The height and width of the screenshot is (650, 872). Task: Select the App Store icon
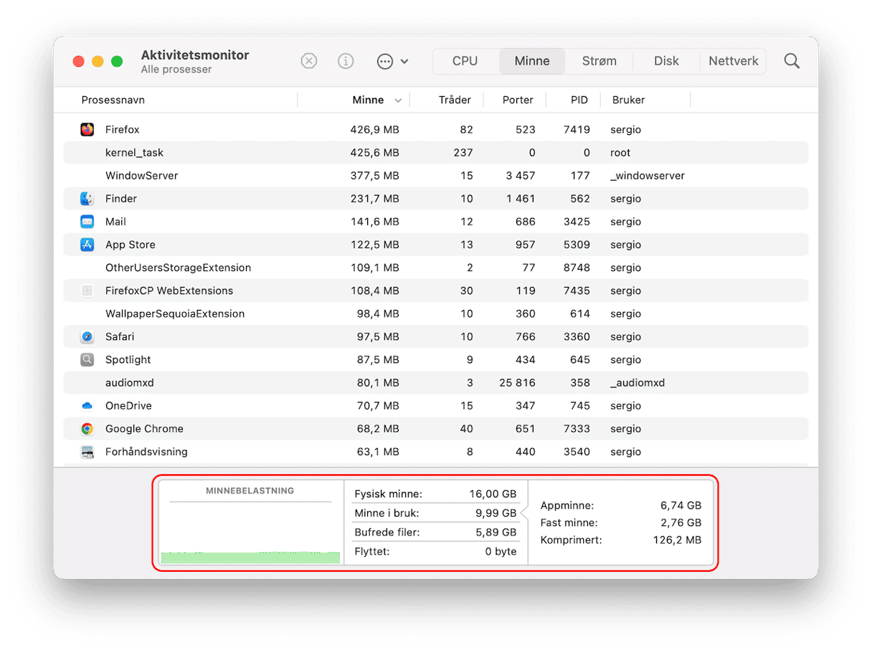click(87, 244)
